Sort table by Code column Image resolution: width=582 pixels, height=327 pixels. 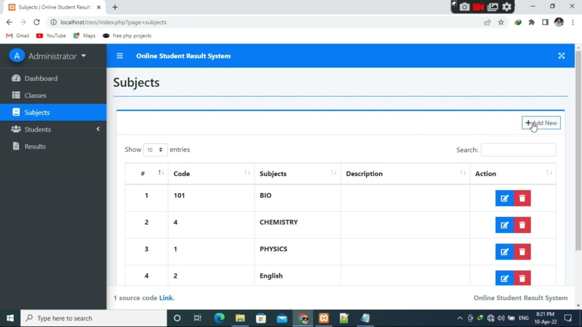[x=211, y=173]
